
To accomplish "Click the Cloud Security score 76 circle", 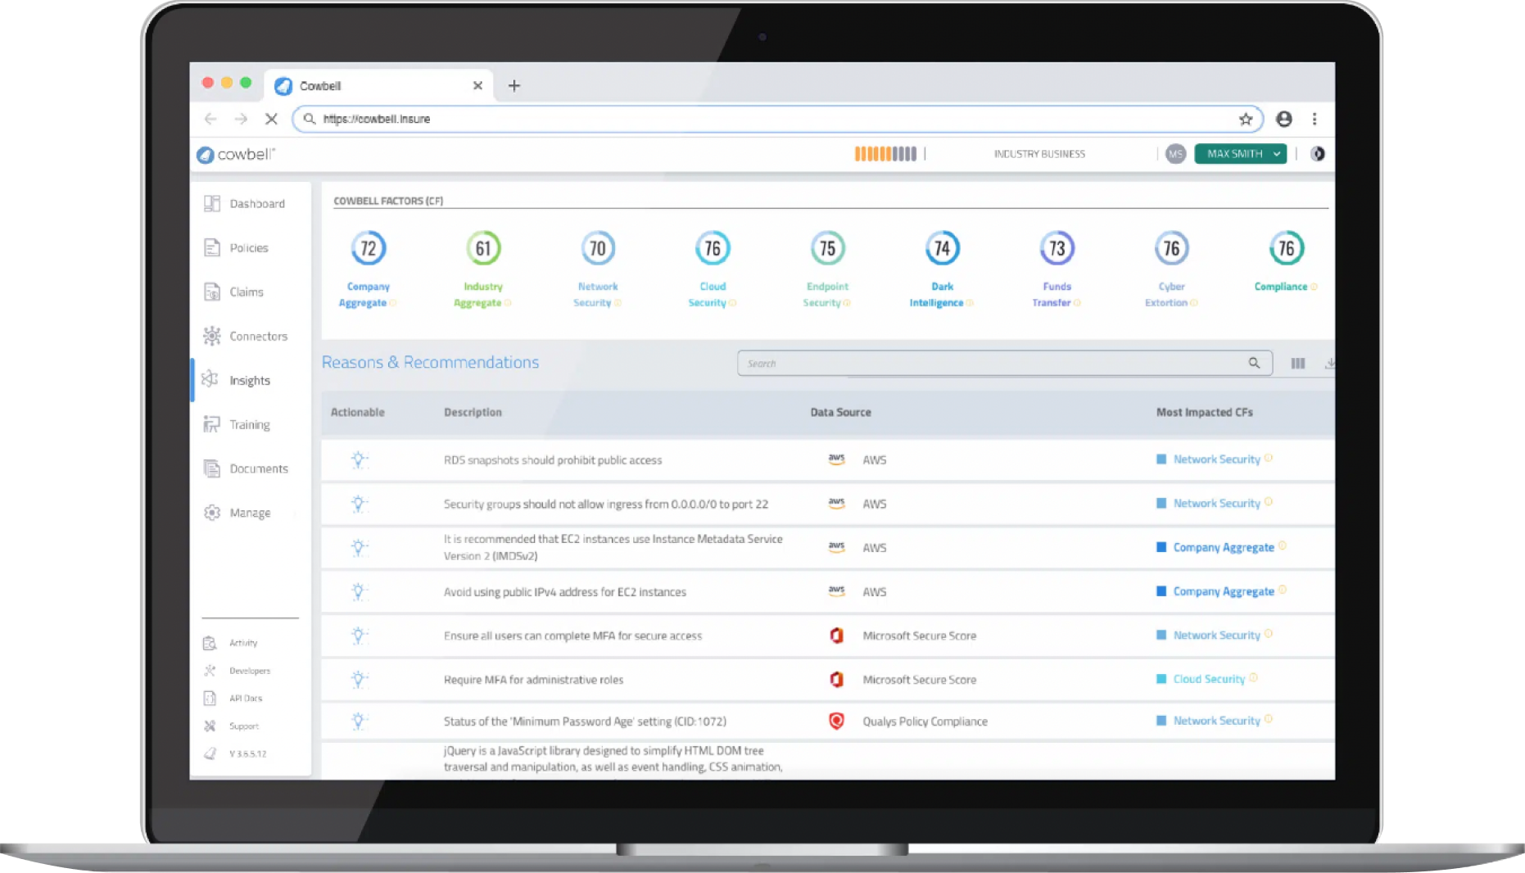I will (x=713, y=248).
